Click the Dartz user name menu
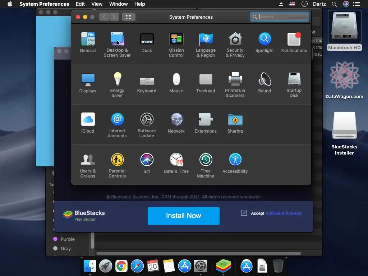The image size is (368, 276). [319, 4]
